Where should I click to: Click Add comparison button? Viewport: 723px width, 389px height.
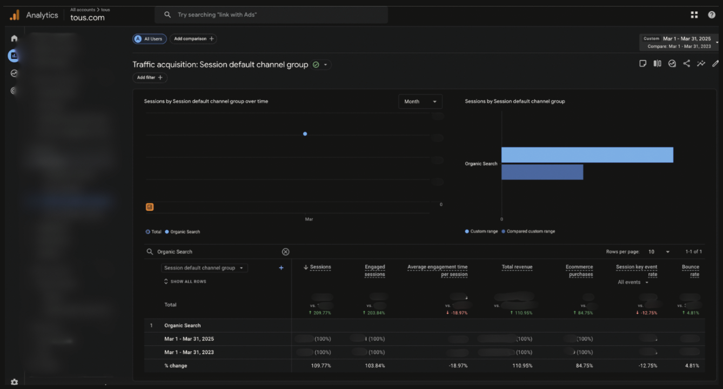193,39
